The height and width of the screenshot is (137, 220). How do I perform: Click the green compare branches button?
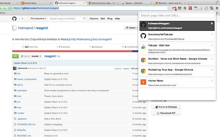point(15,56)
